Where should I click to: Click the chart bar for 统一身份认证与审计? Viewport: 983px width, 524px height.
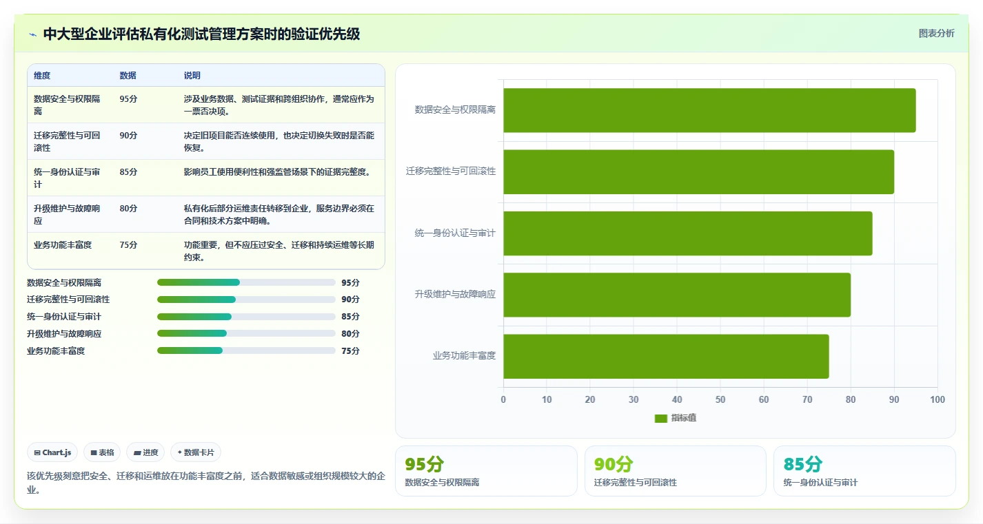pos(688,233)
